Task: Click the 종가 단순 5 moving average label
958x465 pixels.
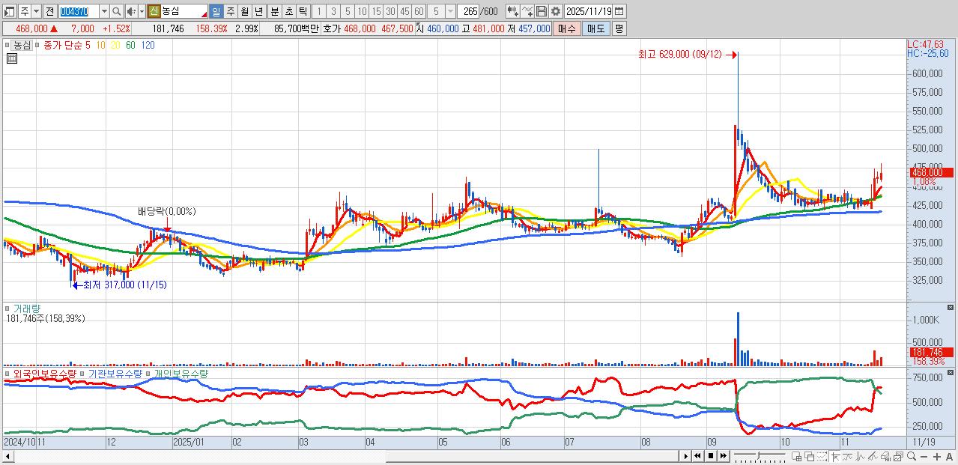Action: (x=67, y=45)
